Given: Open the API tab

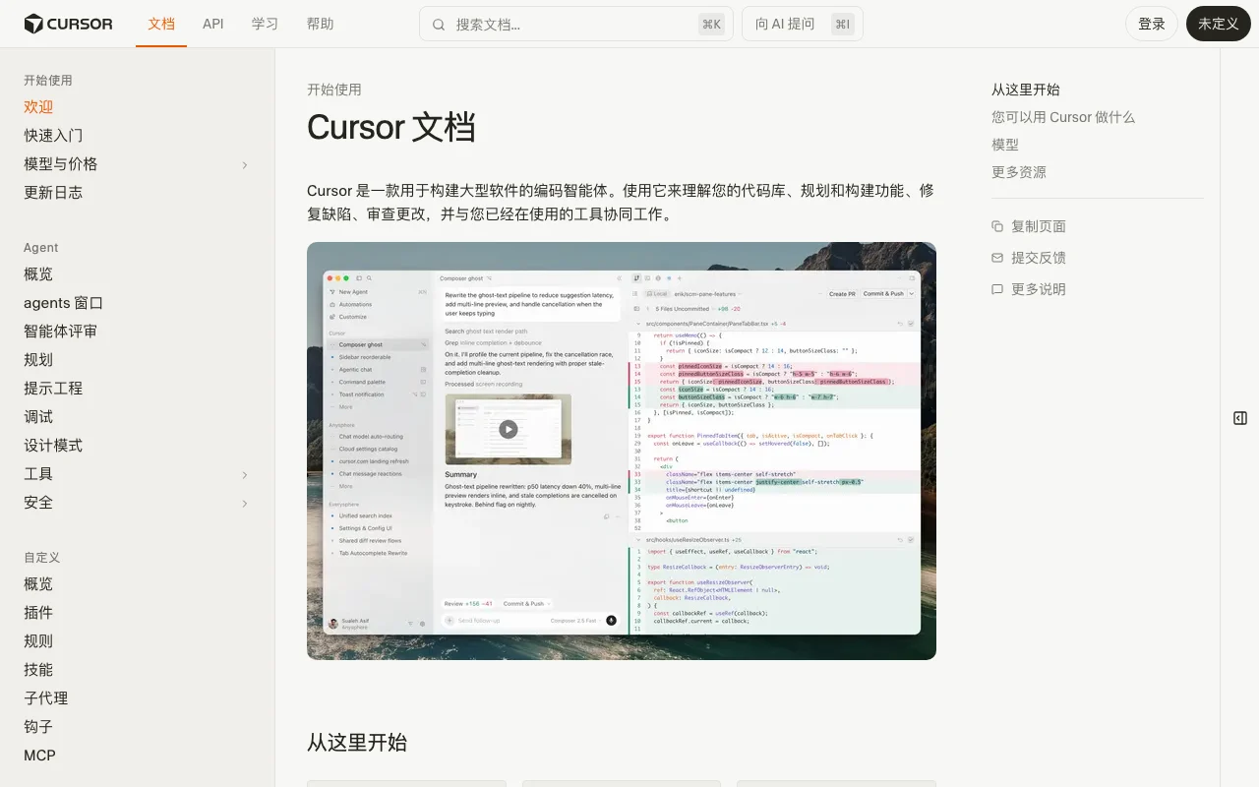Looking at the screenshot, I should tap(213, 24).
